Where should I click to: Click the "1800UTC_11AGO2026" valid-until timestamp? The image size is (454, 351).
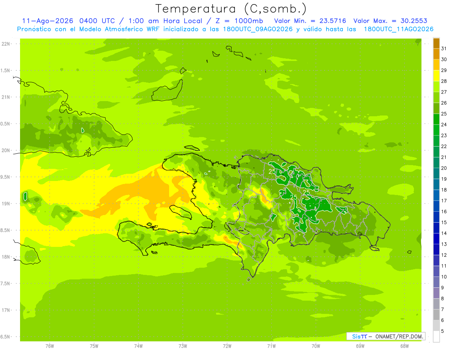click(x=398, y=29)
